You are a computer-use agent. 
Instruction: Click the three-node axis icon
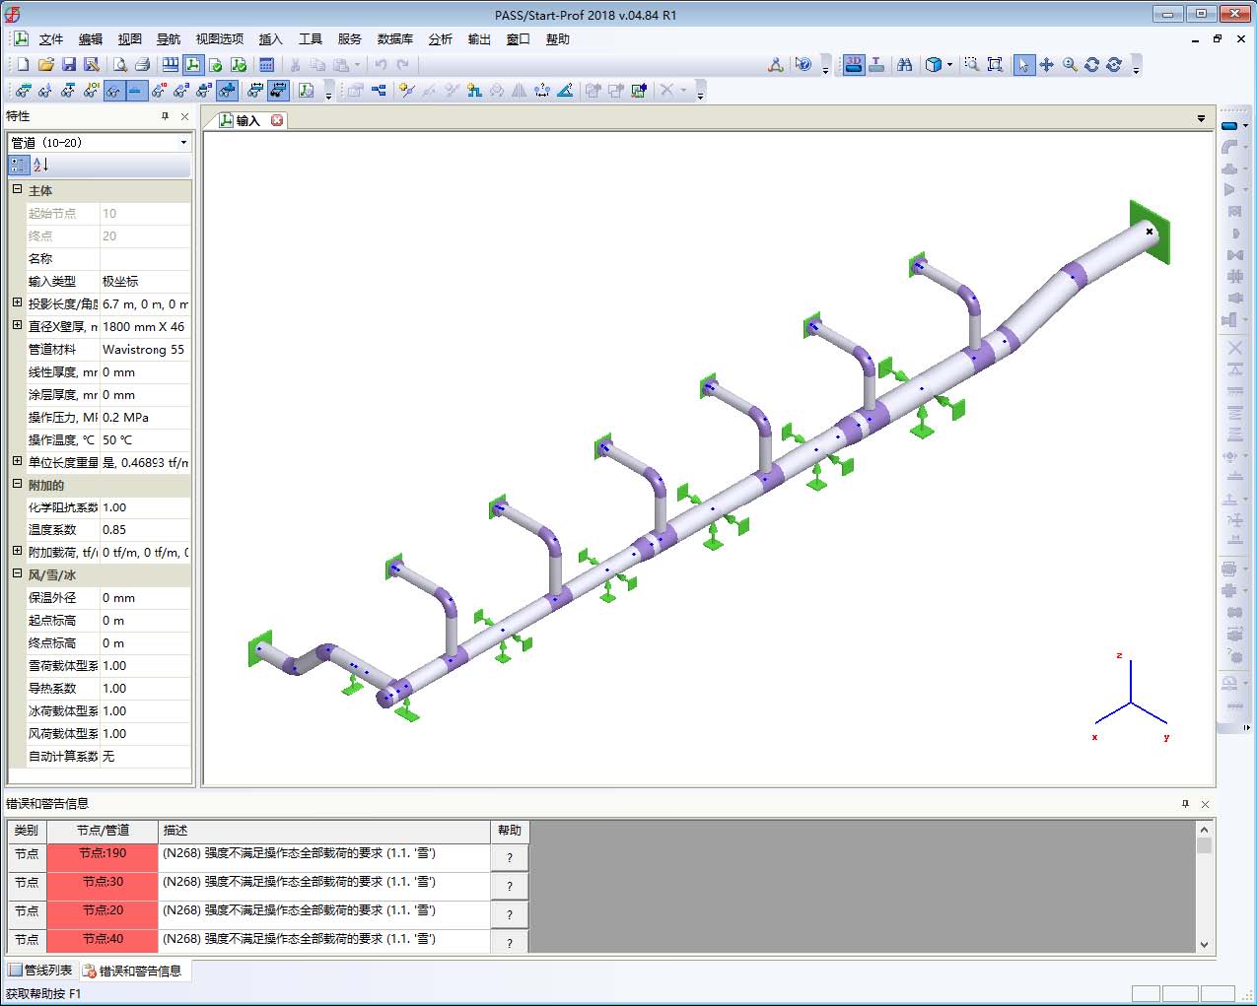point(776,65)
